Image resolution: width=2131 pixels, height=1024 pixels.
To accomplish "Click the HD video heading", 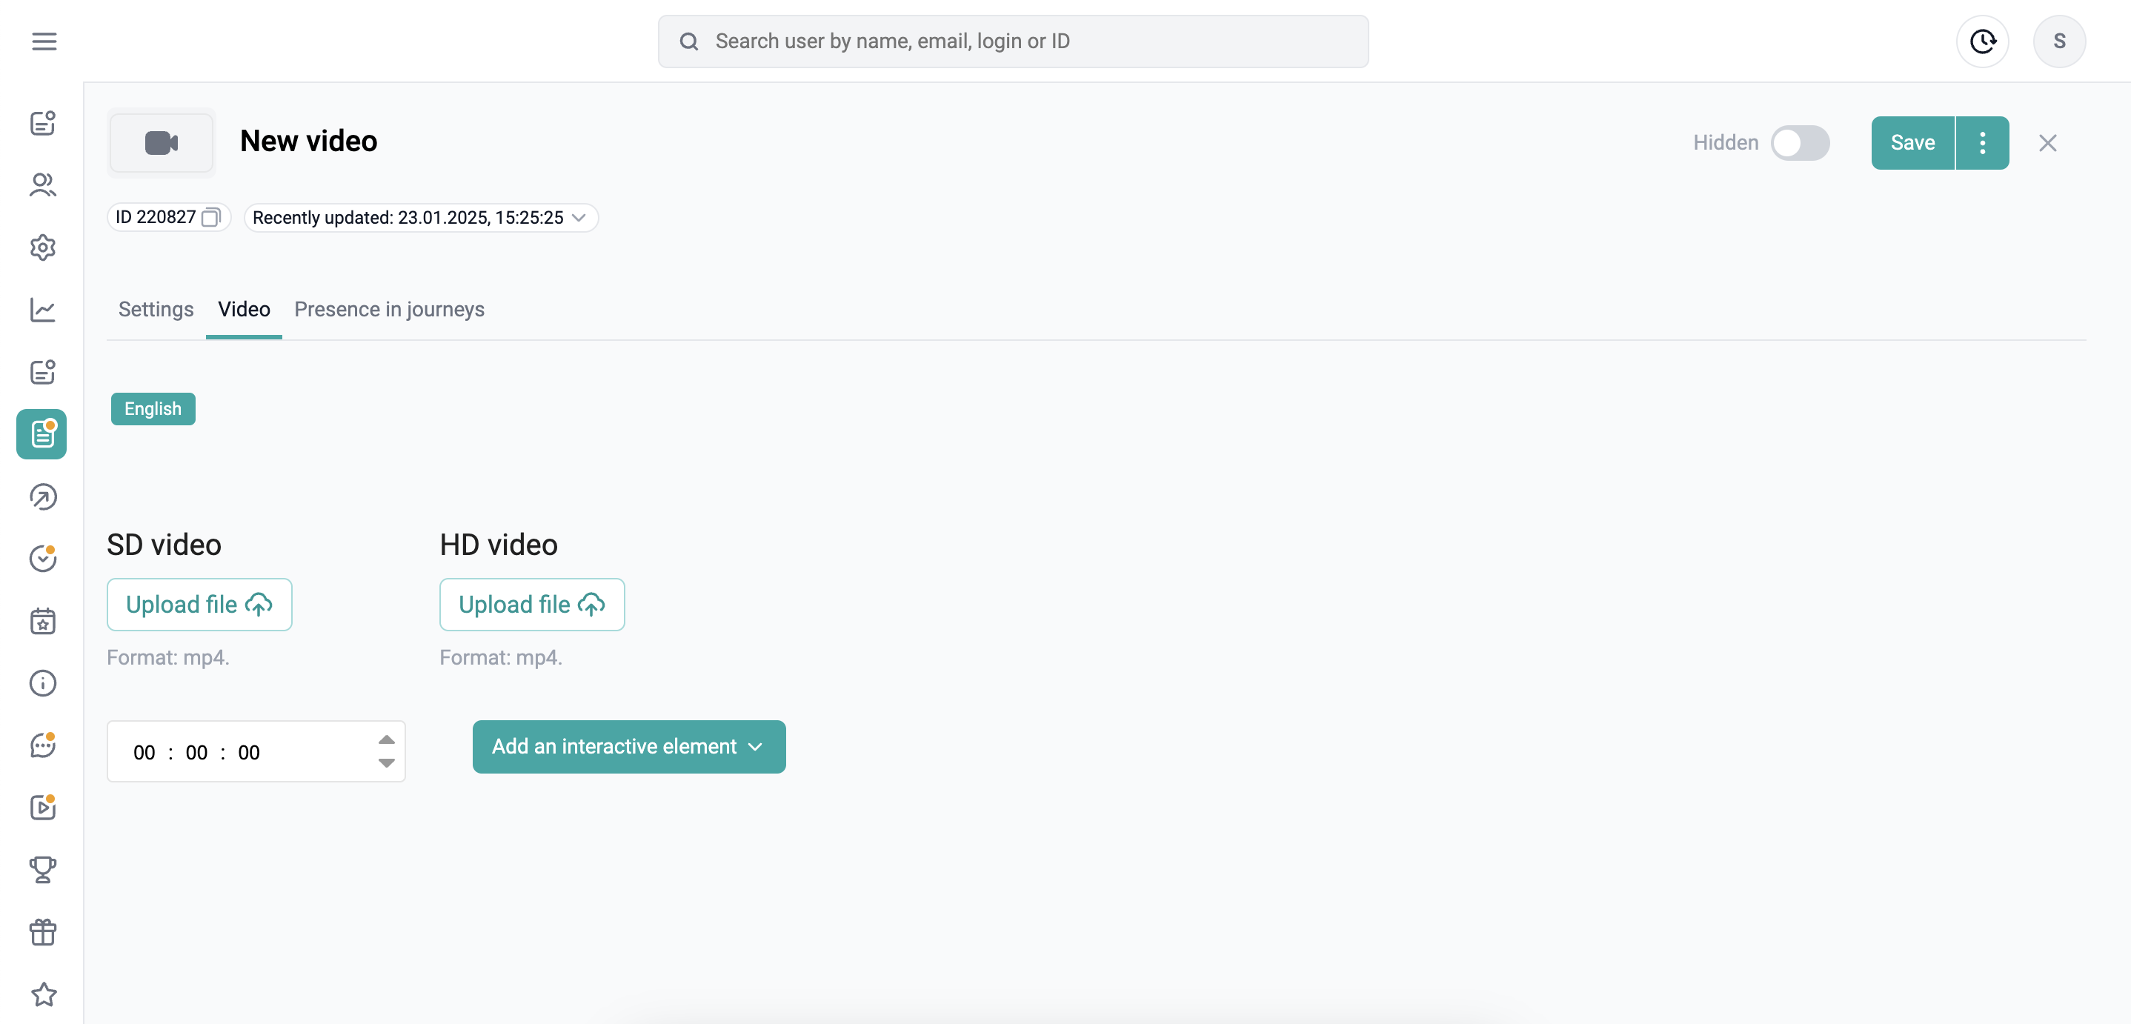I will 499,545.
